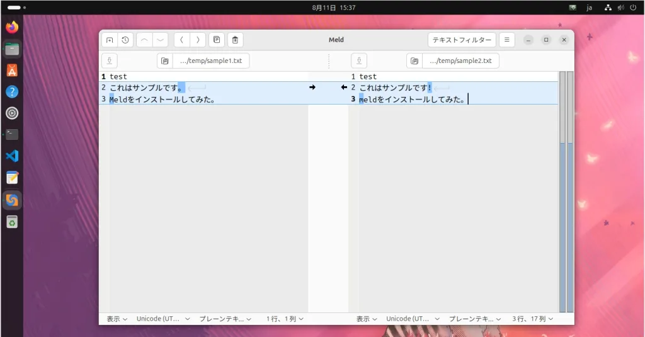The height and width of the screenshot is (337, 645).
Task: Open the Help icon in the dock
Action: [x=12, y=92]
